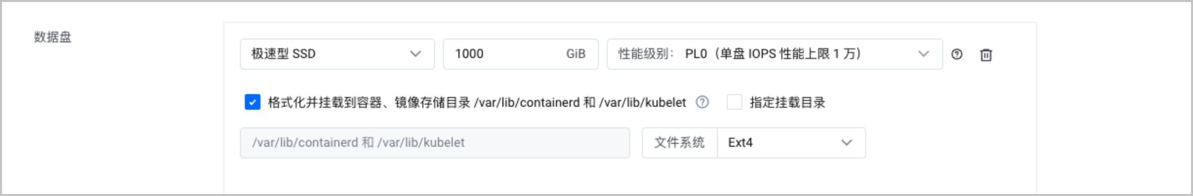Screen dimensions: 1193x196
Task: Click the disabled /var/lib/containerd path field
Action: click(x=435, y=143)
